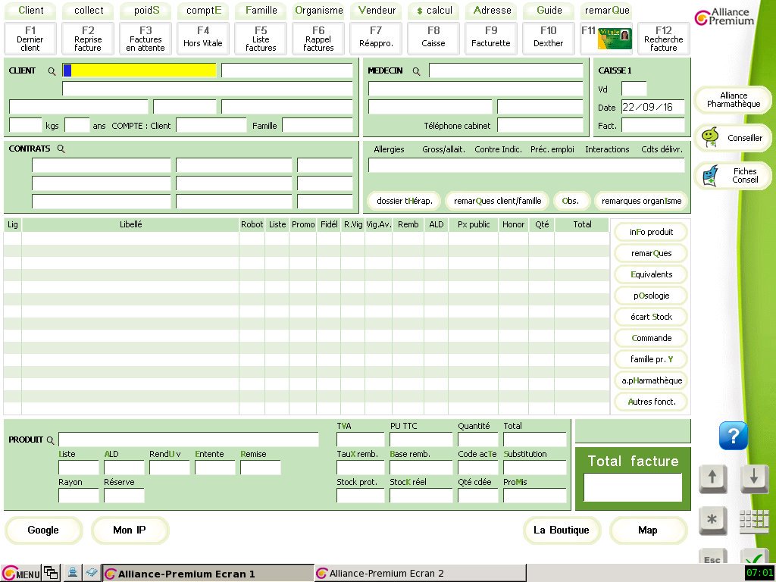Click the printer icon in taskbar
The height and width of the screenshot is (582, 776).
(x=73, y=573)
